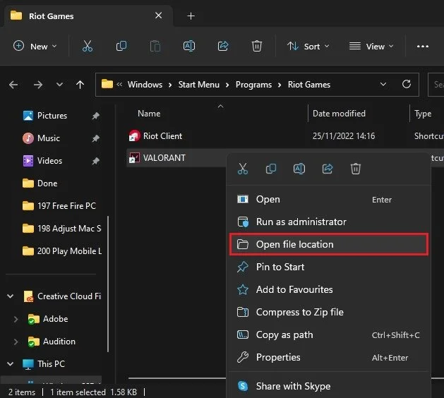Open the 198 Adjust Mac S folder
Image resolution: width=444 pixels, height=398 pixels.
61,229
